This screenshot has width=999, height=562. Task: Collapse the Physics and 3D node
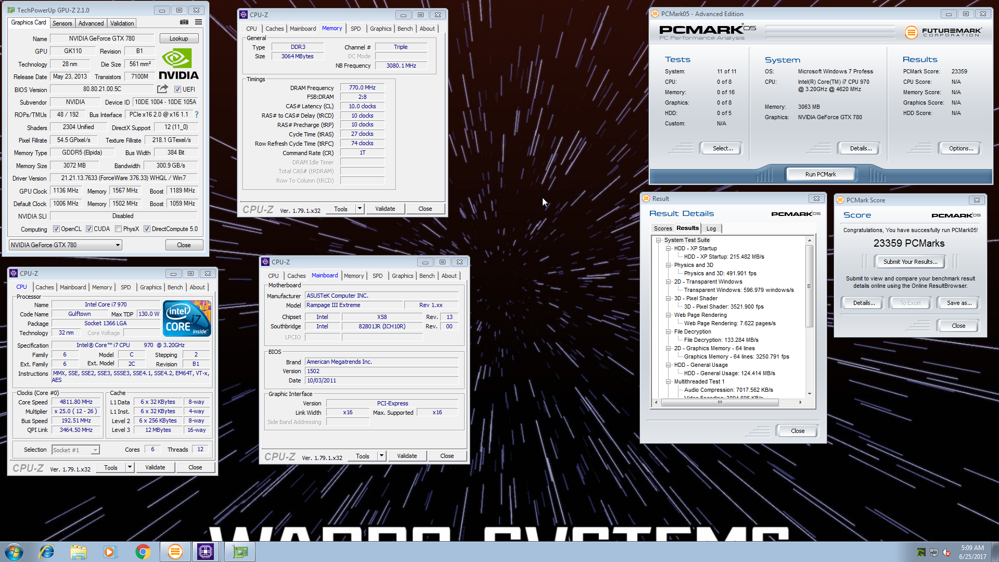pos(669,265)
